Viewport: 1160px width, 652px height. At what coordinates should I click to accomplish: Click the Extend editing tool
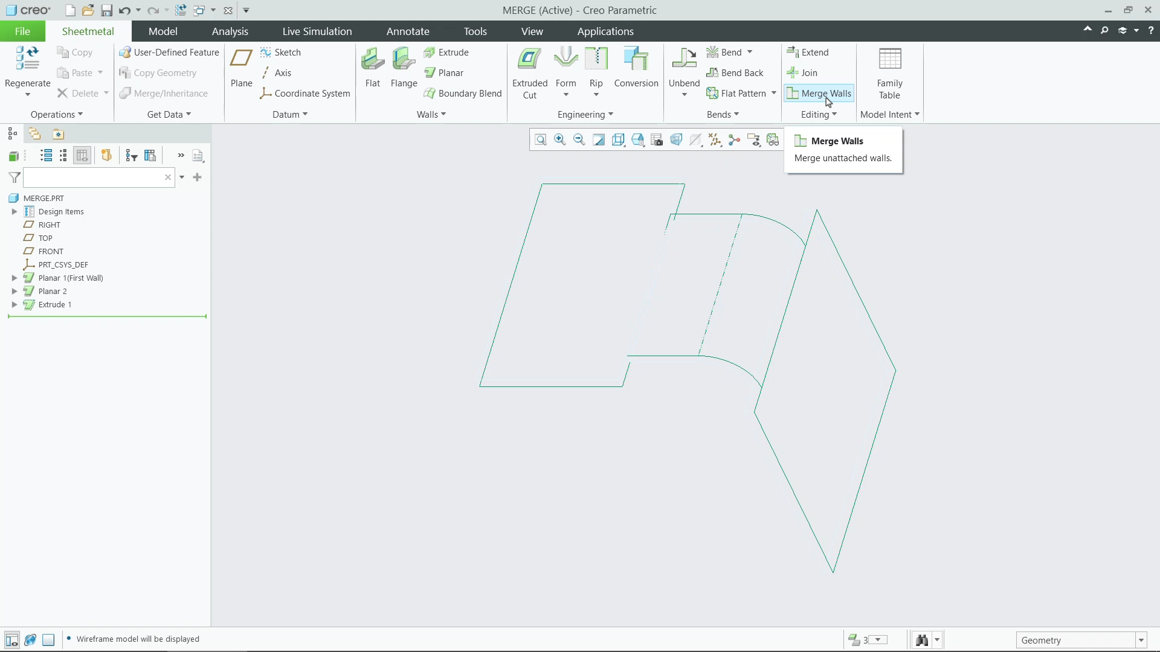coord(808,53)
